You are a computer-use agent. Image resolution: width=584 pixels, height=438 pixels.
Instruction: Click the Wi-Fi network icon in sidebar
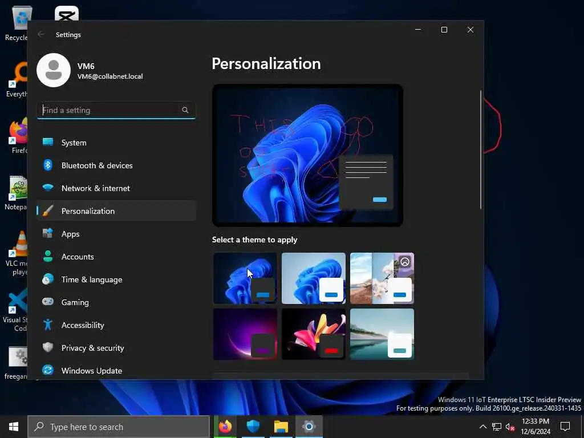click(48, 187)
